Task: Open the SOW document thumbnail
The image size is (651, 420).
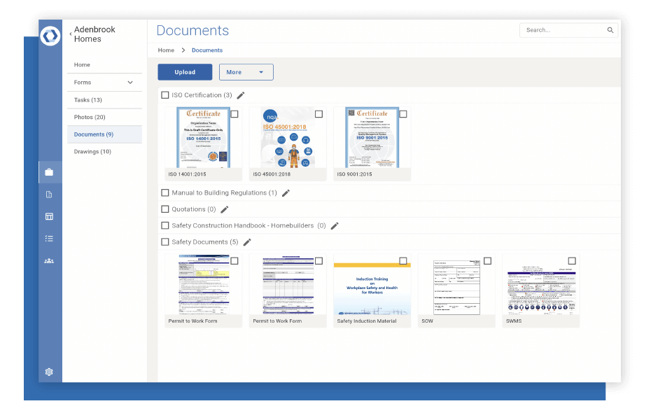Action: [x=456, y=285]
